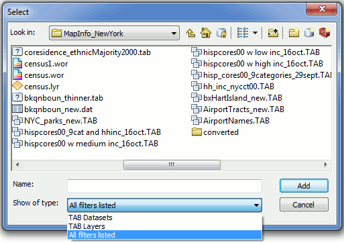Select NYC_parks_new.TAB dataset

(x=55, y=121)
